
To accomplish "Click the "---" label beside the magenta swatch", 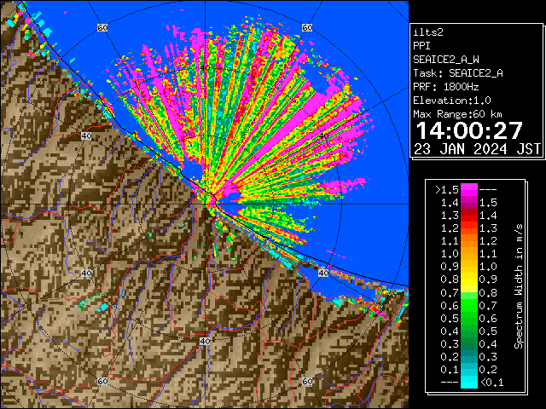I will click(488, 190).
